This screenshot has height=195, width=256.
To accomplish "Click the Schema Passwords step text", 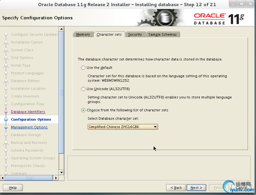I will point(27,150).
